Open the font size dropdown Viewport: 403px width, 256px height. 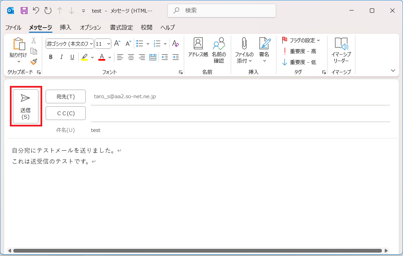click(x=109, y=44)
